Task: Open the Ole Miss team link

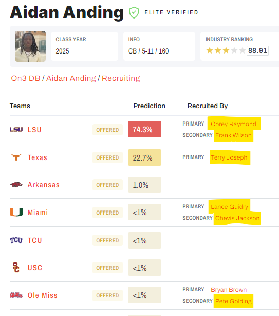Action: 43,295
